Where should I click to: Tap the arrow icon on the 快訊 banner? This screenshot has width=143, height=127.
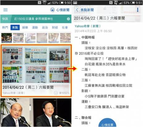click(68, 19)
